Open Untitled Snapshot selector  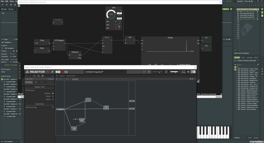pos(105,72)
